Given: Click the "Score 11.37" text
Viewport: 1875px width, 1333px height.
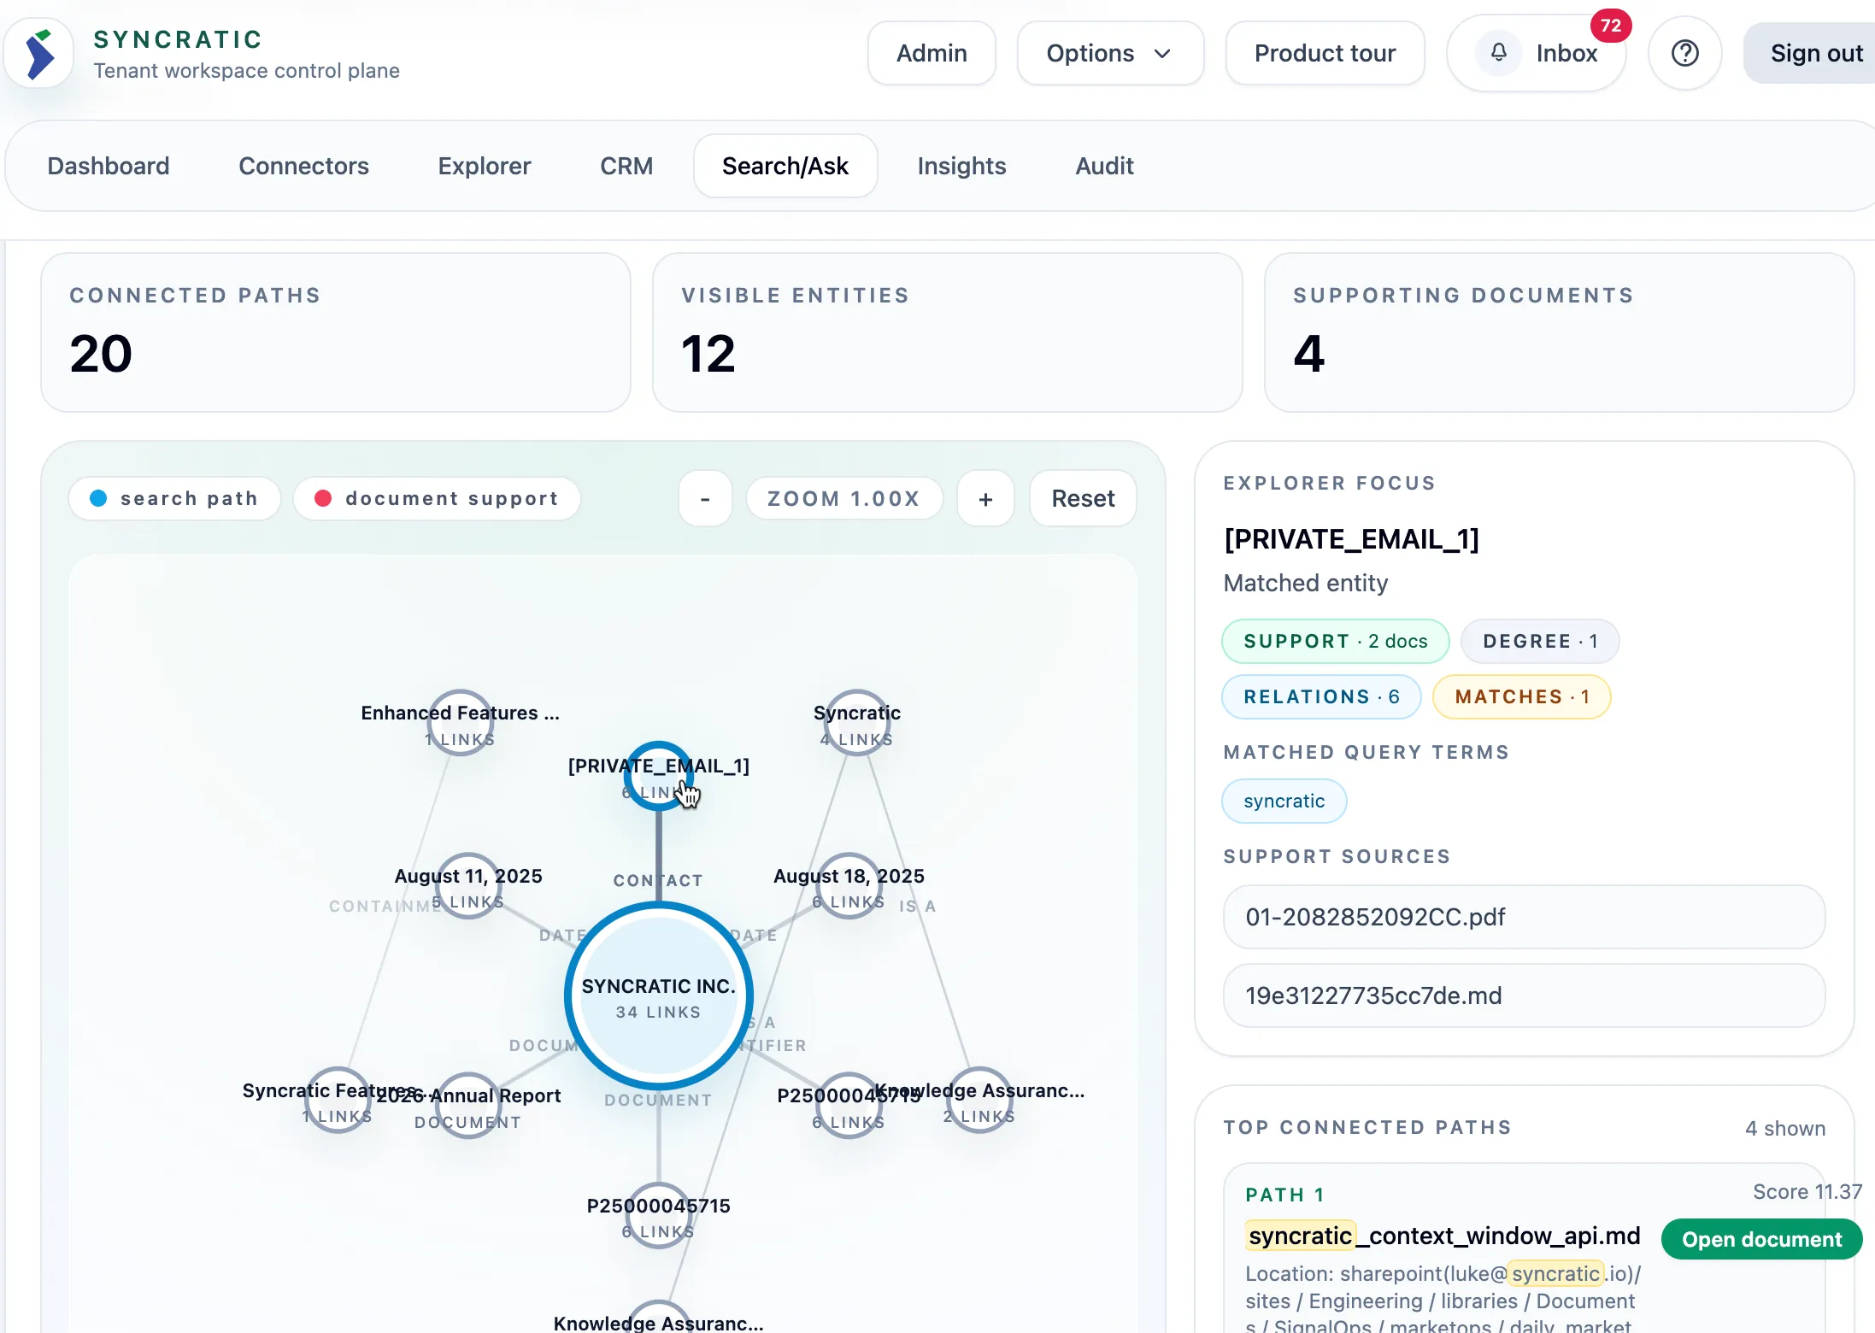Looking at the screenshot, I should (x=1807, y=1191).
